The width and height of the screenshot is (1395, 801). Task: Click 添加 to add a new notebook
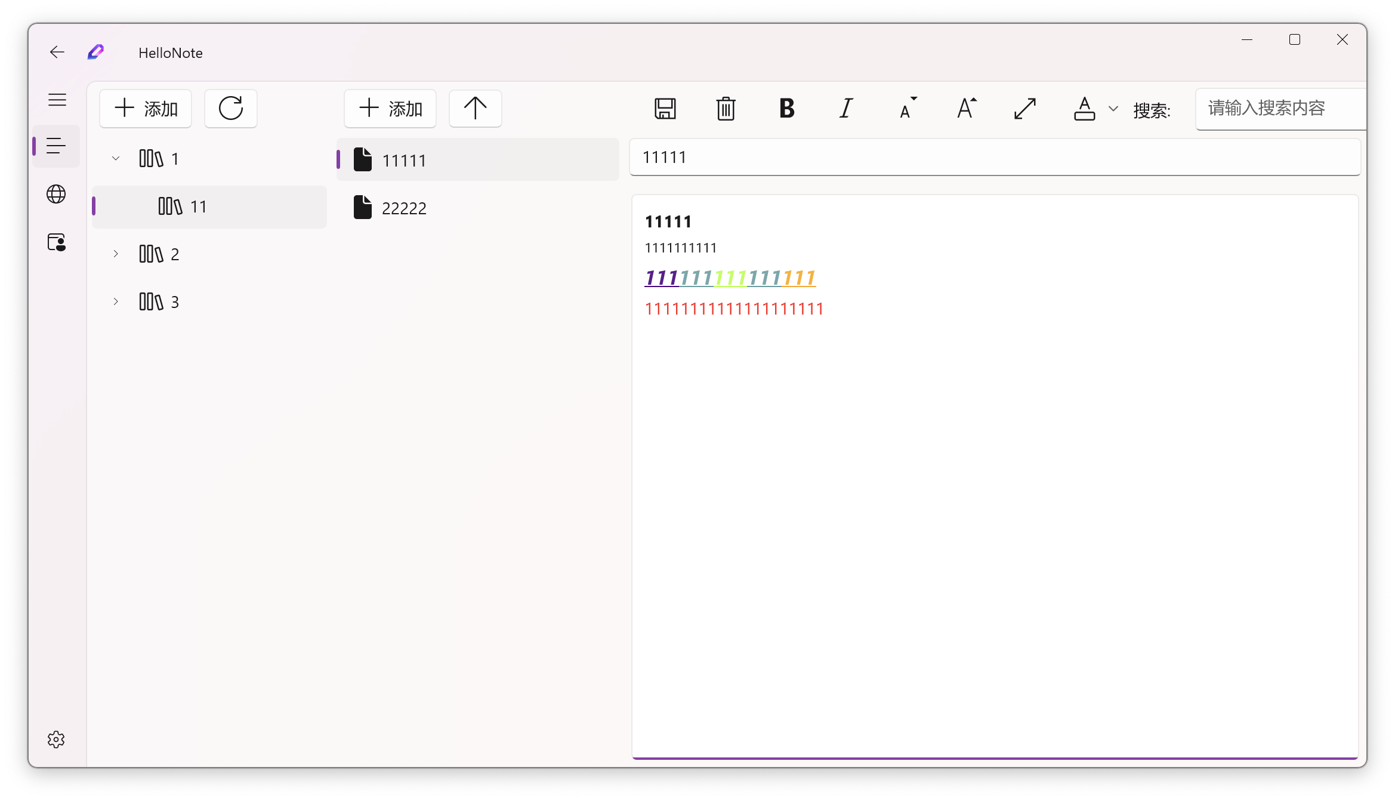pyautogui.click(x=145, y=108)
